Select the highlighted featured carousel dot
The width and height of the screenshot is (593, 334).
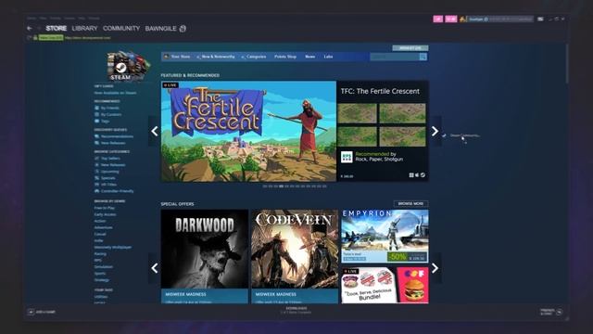[x=281, y=186]
